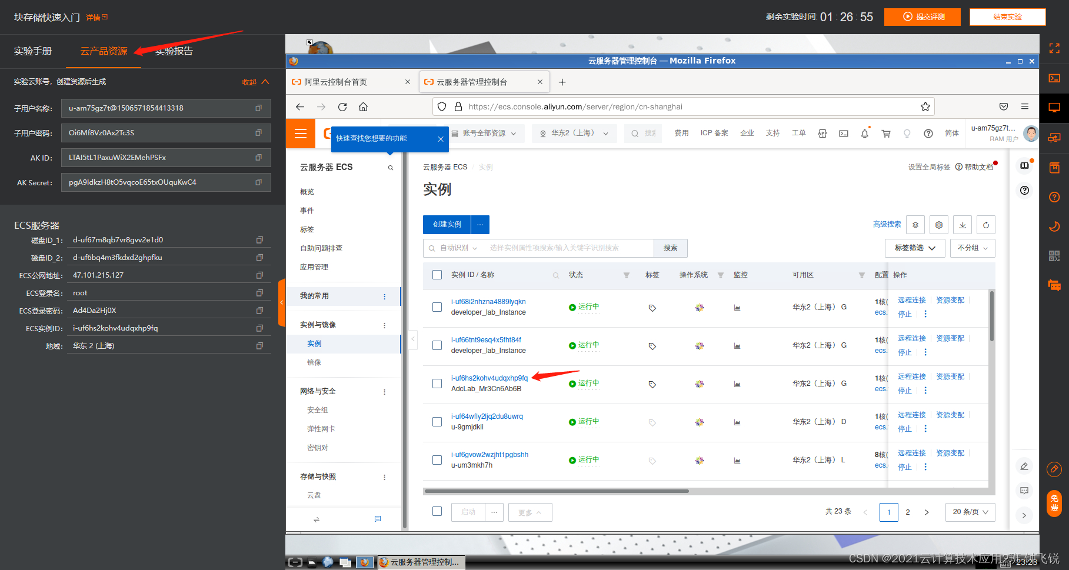Click the Firefox back arrow
The image size is (1069, 570).
click(300, 107)
